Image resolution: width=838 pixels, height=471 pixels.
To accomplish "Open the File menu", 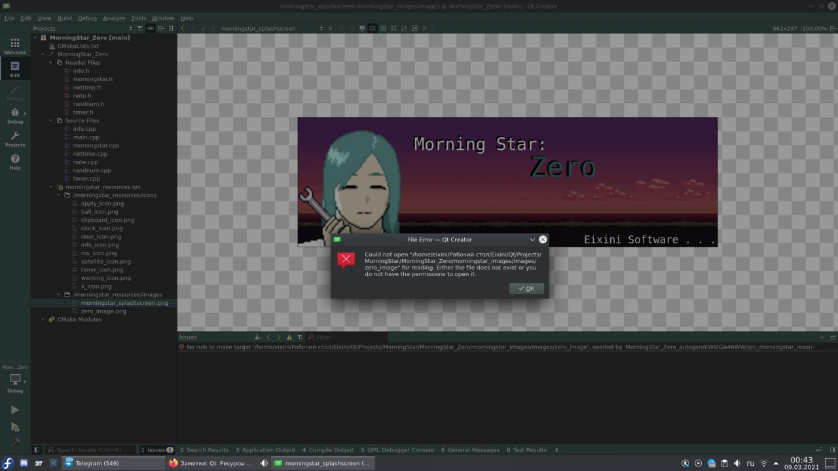I will (9, 18).
